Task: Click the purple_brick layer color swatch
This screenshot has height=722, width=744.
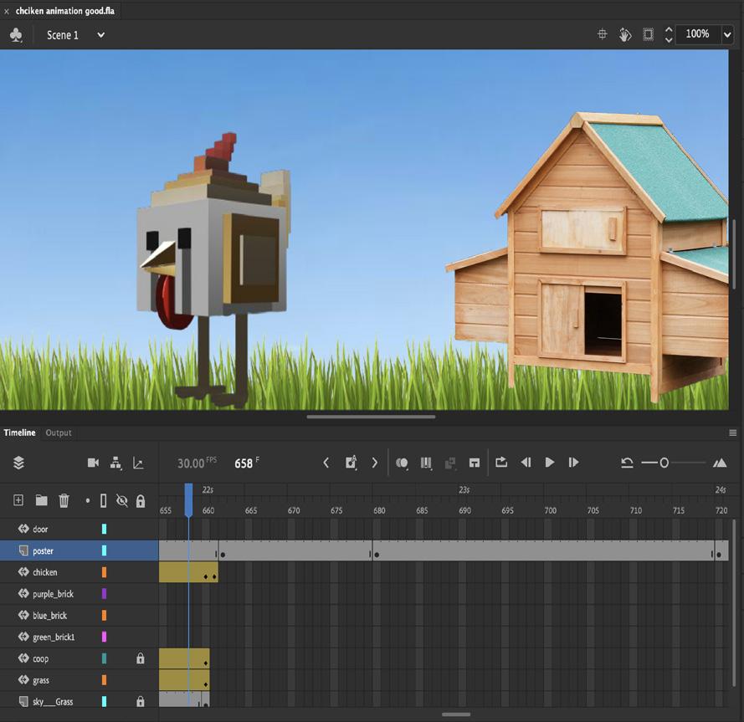Action: tap(105, 594)
